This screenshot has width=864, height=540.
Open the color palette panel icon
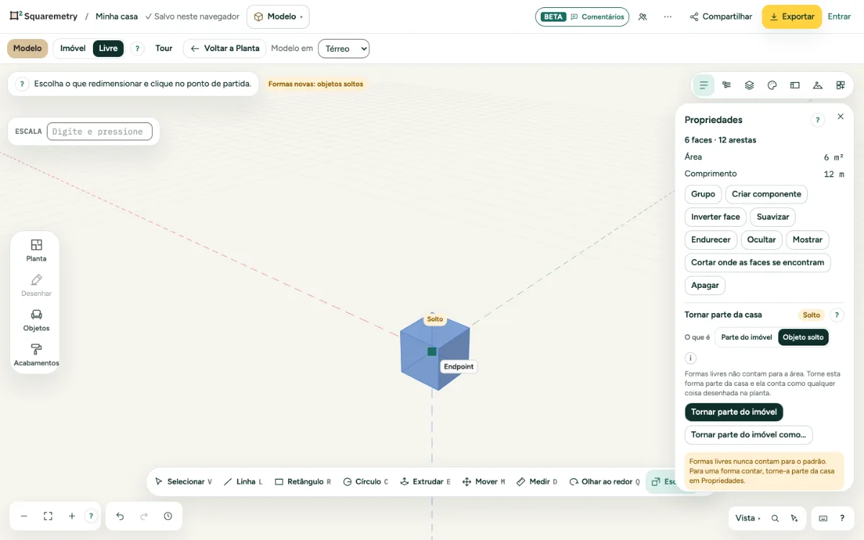pos(772,85)
